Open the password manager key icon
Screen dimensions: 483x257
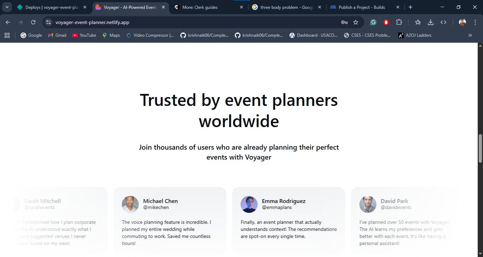click(x=344, y=22)
